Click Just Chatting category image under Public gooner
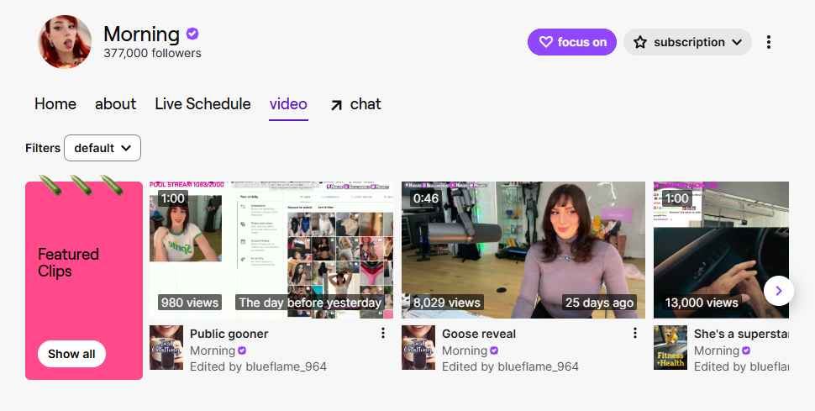815x411 pixels. (x=166, y=347)
